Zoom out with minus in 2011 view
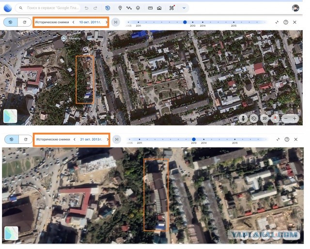This screenshot has width=310, height=249. [x=286, y=119]
